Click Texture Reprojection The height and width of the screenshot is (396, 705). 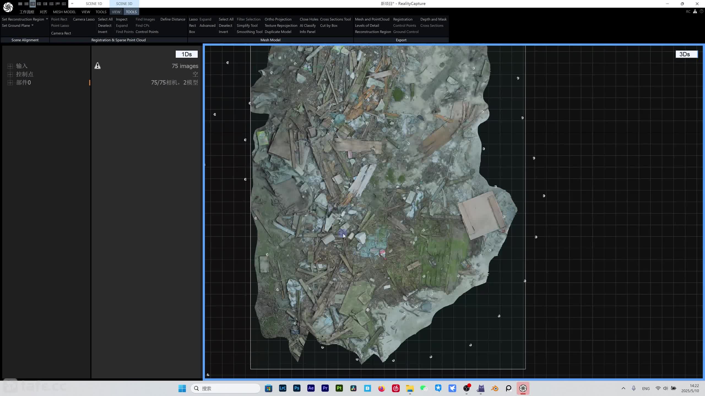(x=281, y=26)
